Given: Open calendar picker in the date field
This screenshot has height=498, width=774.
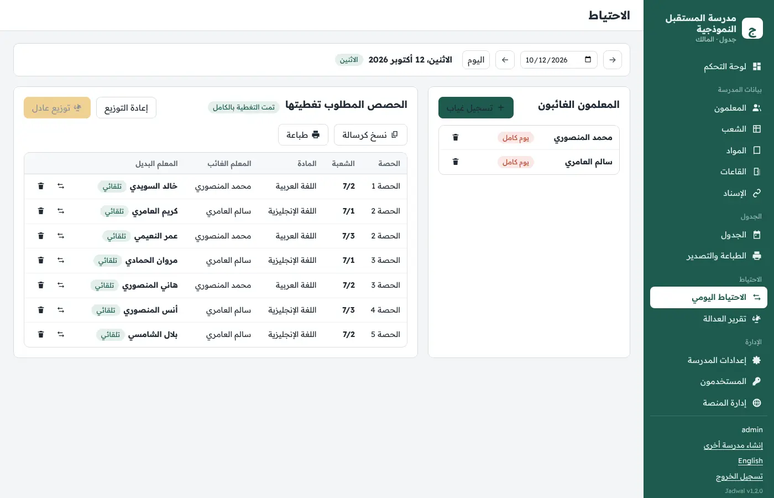Looking at the screenshot, I should (588, 60).
